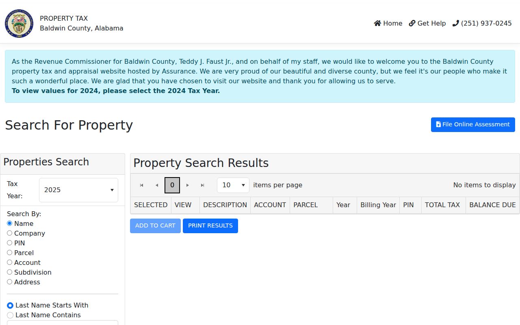Viewport: 520px width, 325px height.
Task: Select the Company search option
Action: pos(10,233)
